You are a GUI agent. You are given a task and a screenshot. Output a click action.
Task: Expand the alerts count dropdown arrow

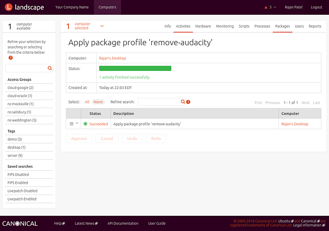[275, 7]
